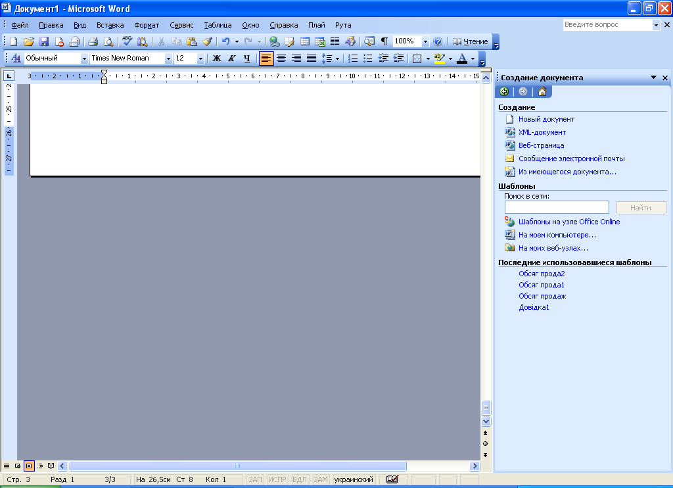Create a new blank document from toolbar
The height and width of the screenshot is (488, 673).
tap(14, 41)
